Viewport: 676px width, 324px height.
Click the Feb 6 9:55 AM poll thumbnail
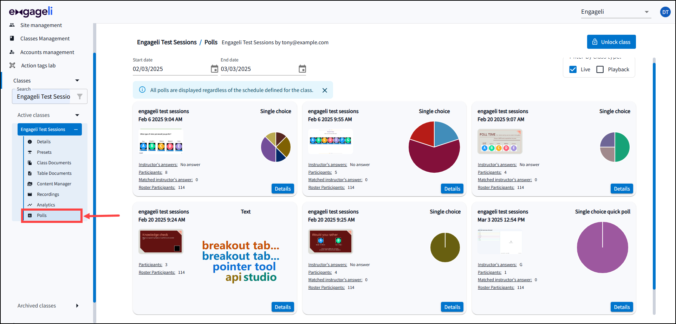[x=331, y=141]
